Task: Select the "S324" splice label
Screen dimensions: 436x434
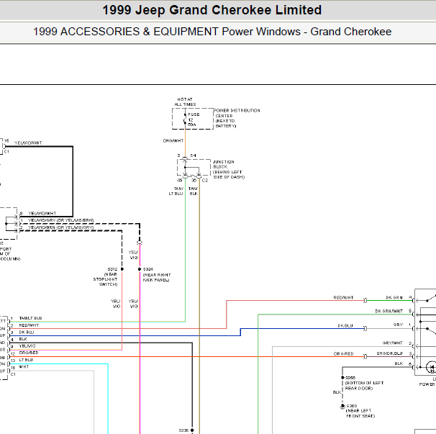Action: click(148, 269)
